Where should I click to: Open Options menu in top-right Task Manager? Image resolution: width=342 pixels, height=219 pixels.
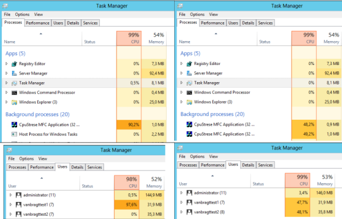coord(197,14)
